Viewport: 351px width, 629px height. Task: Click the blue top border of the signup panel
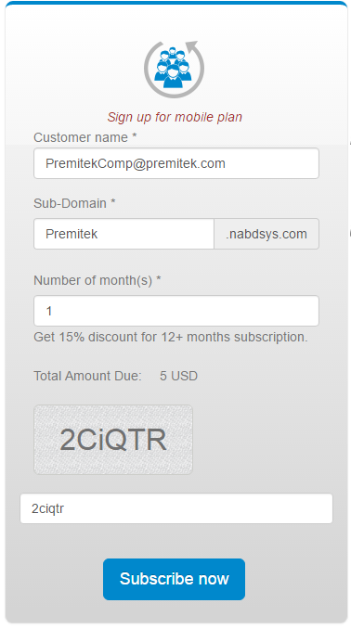tap(176, 3)
